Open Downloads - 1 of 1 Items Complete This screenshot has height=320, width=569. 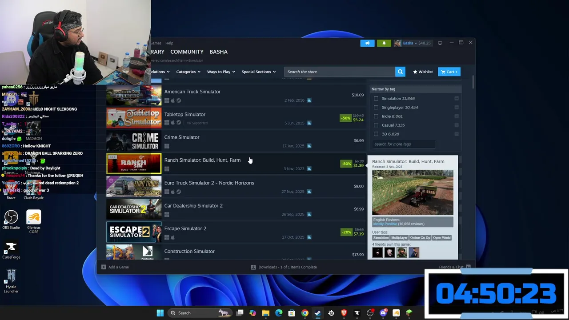(x=284, y=267)
